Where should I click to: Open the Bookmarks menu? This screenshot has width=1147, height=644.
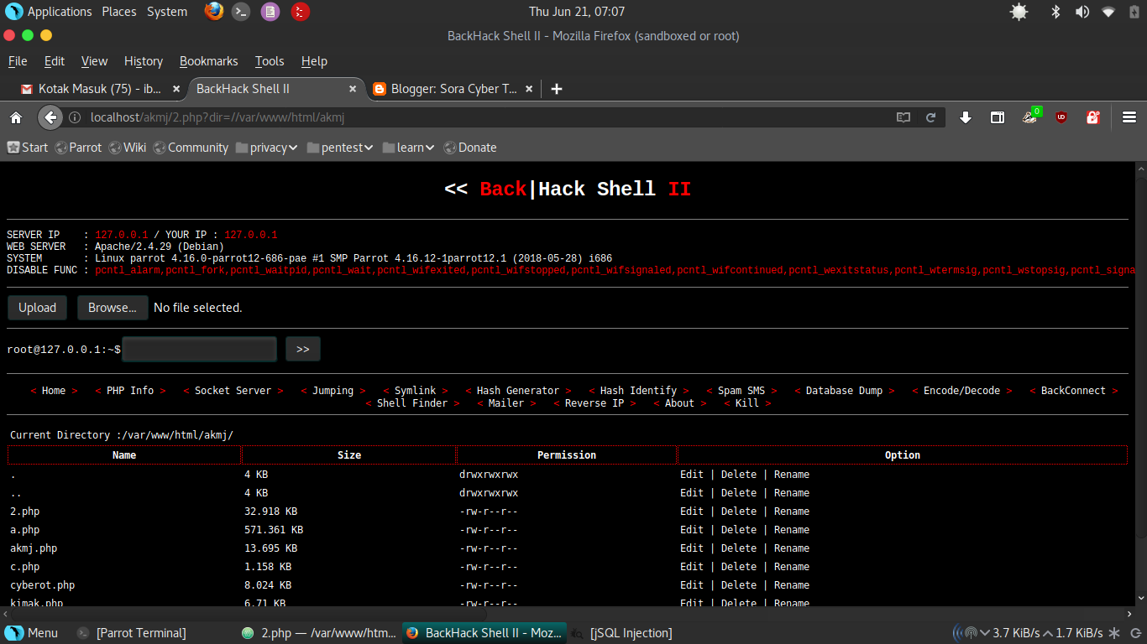[x=209, y=61]
